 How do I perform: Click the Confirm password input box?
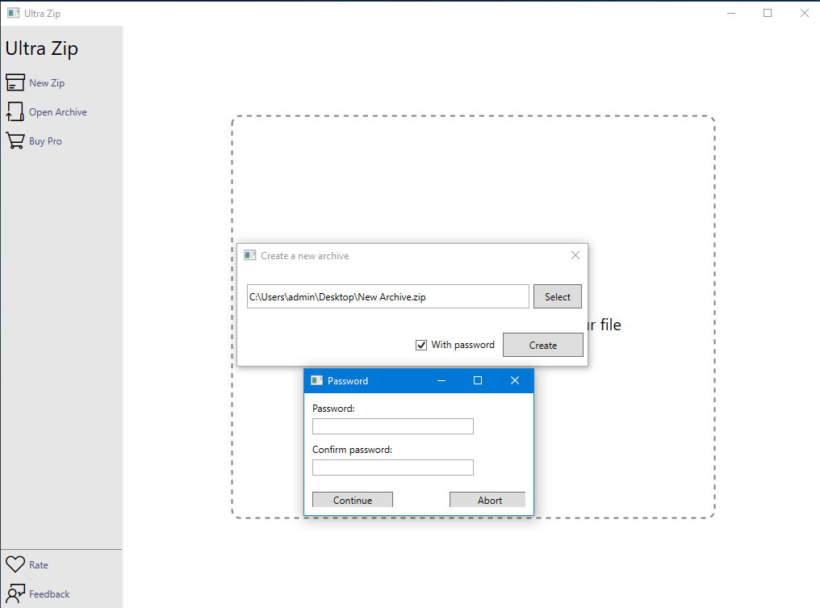pos(392,467)
